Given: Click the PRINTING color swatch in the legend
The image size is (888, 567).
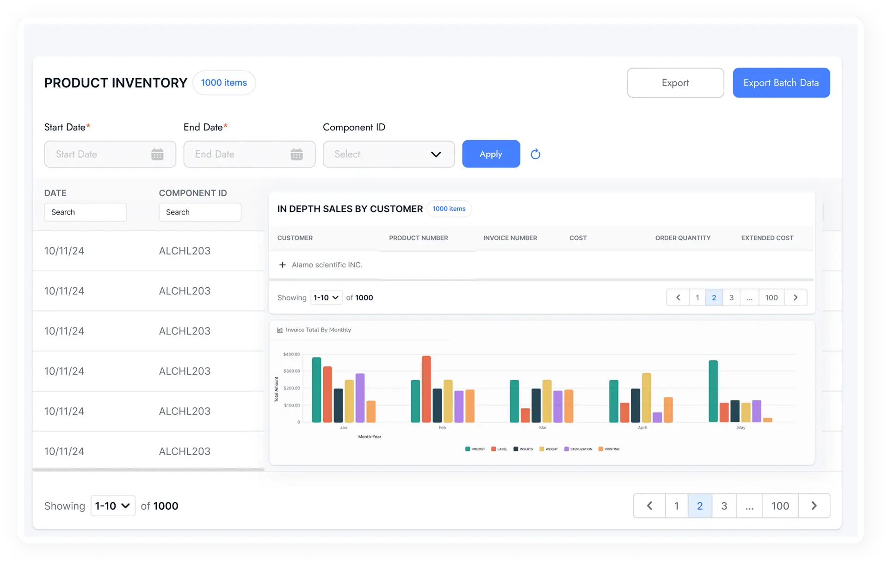Looking at the screenshot, I should (x=601, y=449).
